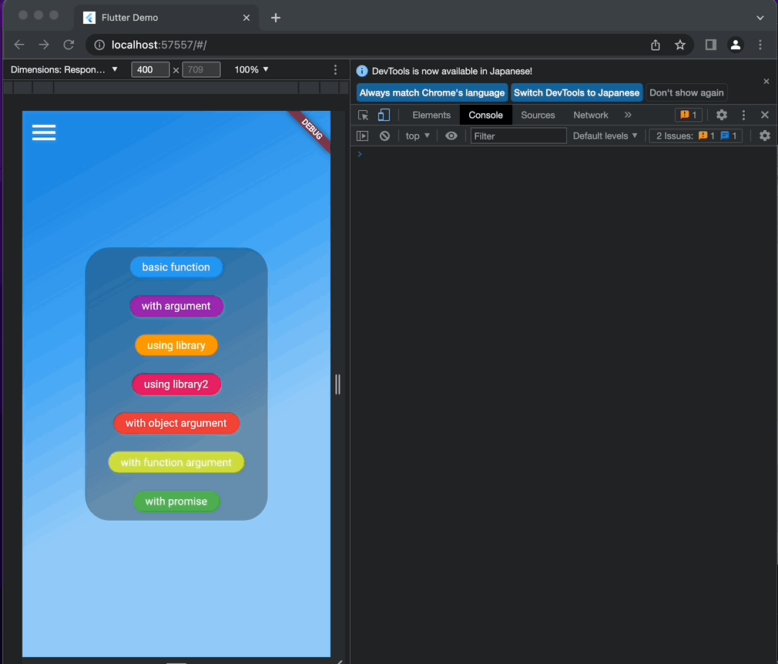Switch to the Network tab
The width and height of the screenshot is (778, 664).
pyautogui.click(x=591, y=115)
